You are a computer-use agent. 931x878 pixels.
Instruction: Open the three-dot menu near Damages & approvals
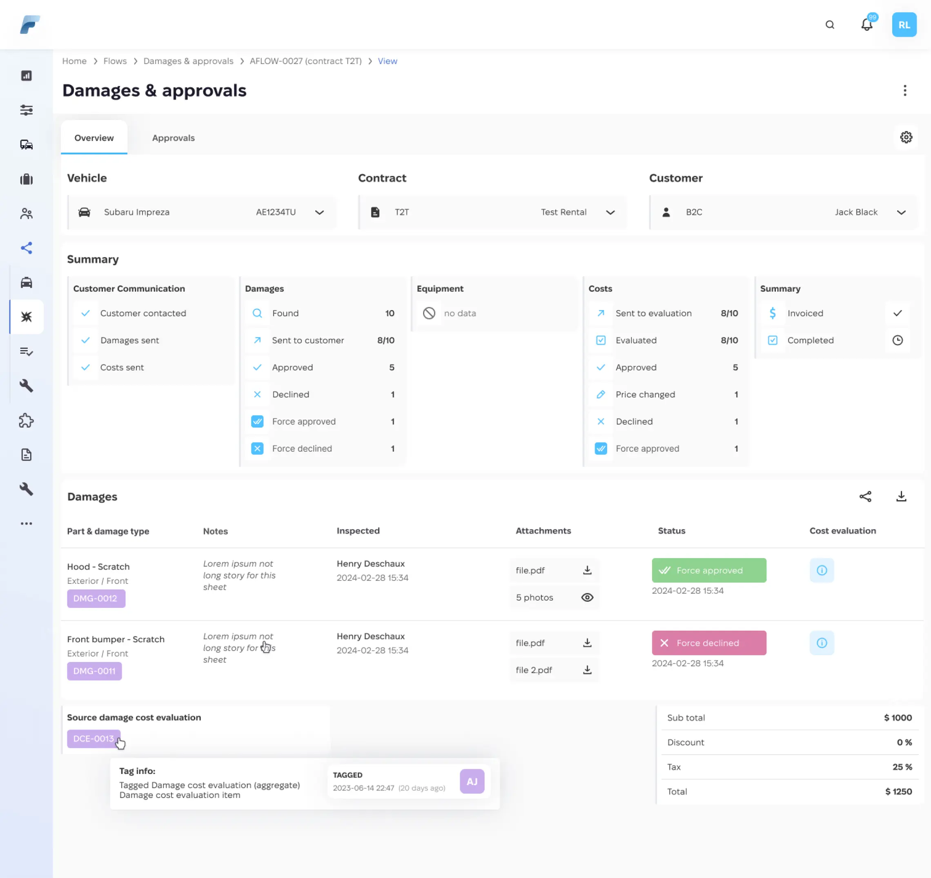coord(905,90)
